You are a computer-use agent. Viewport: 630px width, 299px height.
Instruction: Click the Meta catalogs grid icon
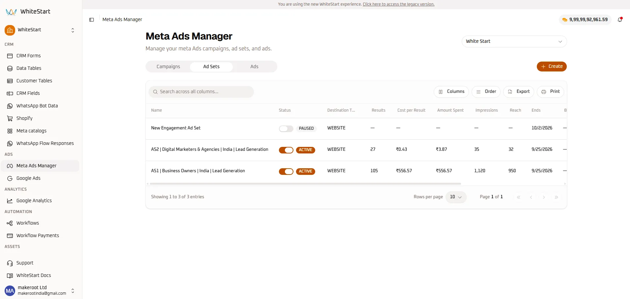10,131
